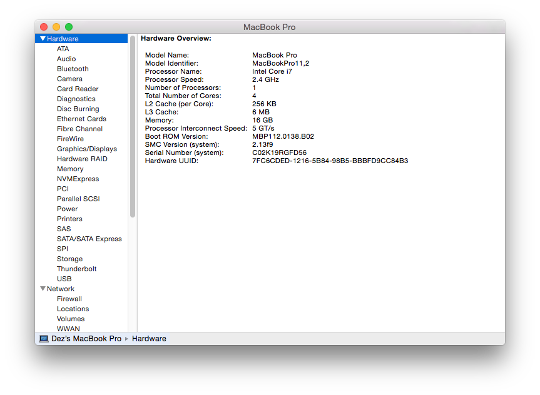Click the Processor Interconnect Speed label
The width and height of the screenshot is (540, 395).
tap(196, 128)
